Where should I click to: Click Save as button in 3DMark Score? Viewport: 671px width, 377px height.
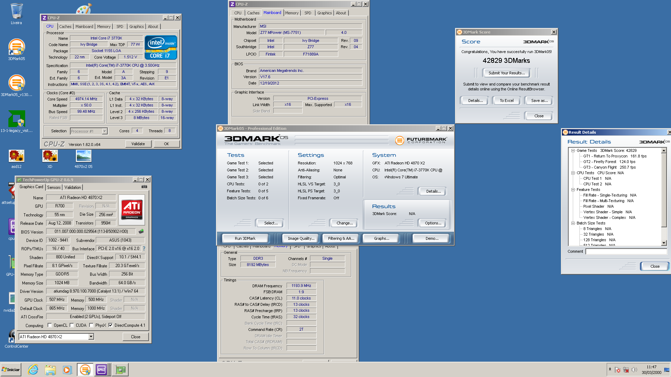[x=539, y=101]
